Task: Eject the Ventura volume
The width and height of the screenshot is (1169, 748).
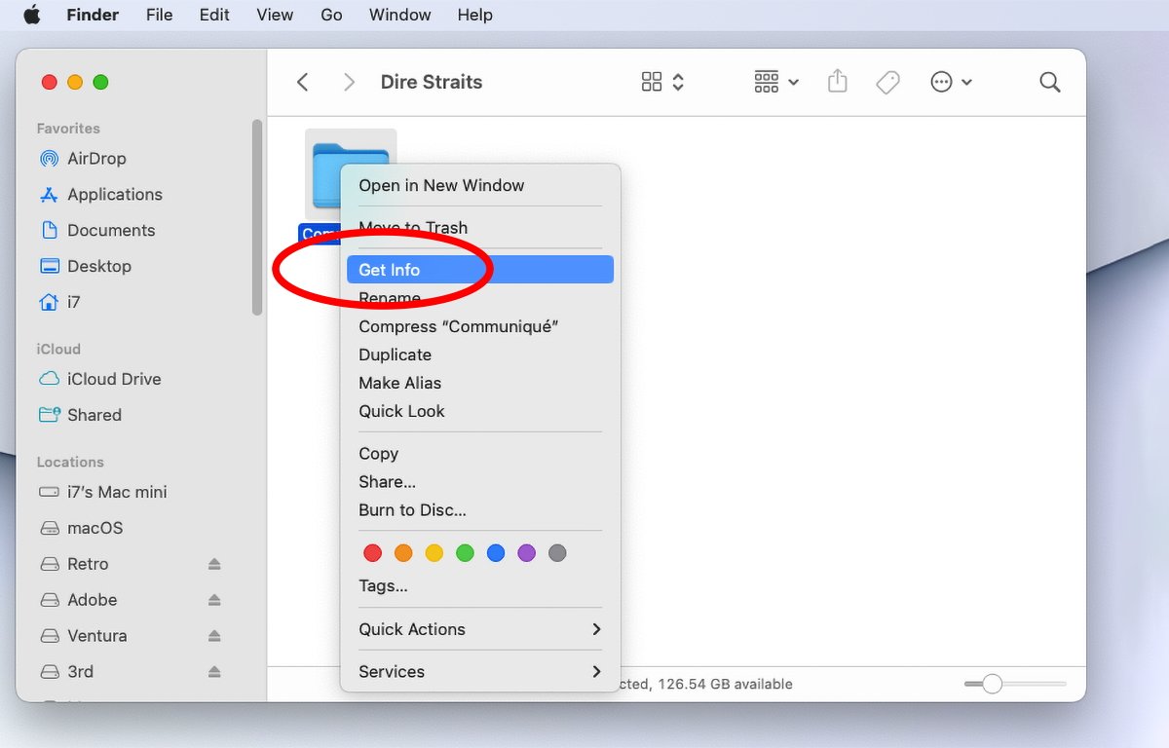Action: pyautogui.click(x=214, y=636)
